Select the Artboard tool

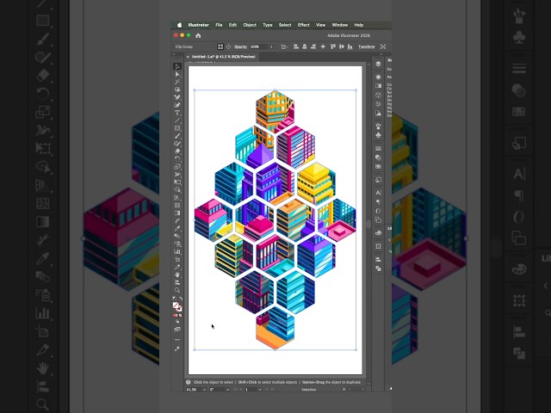click(x=177, y=259)
